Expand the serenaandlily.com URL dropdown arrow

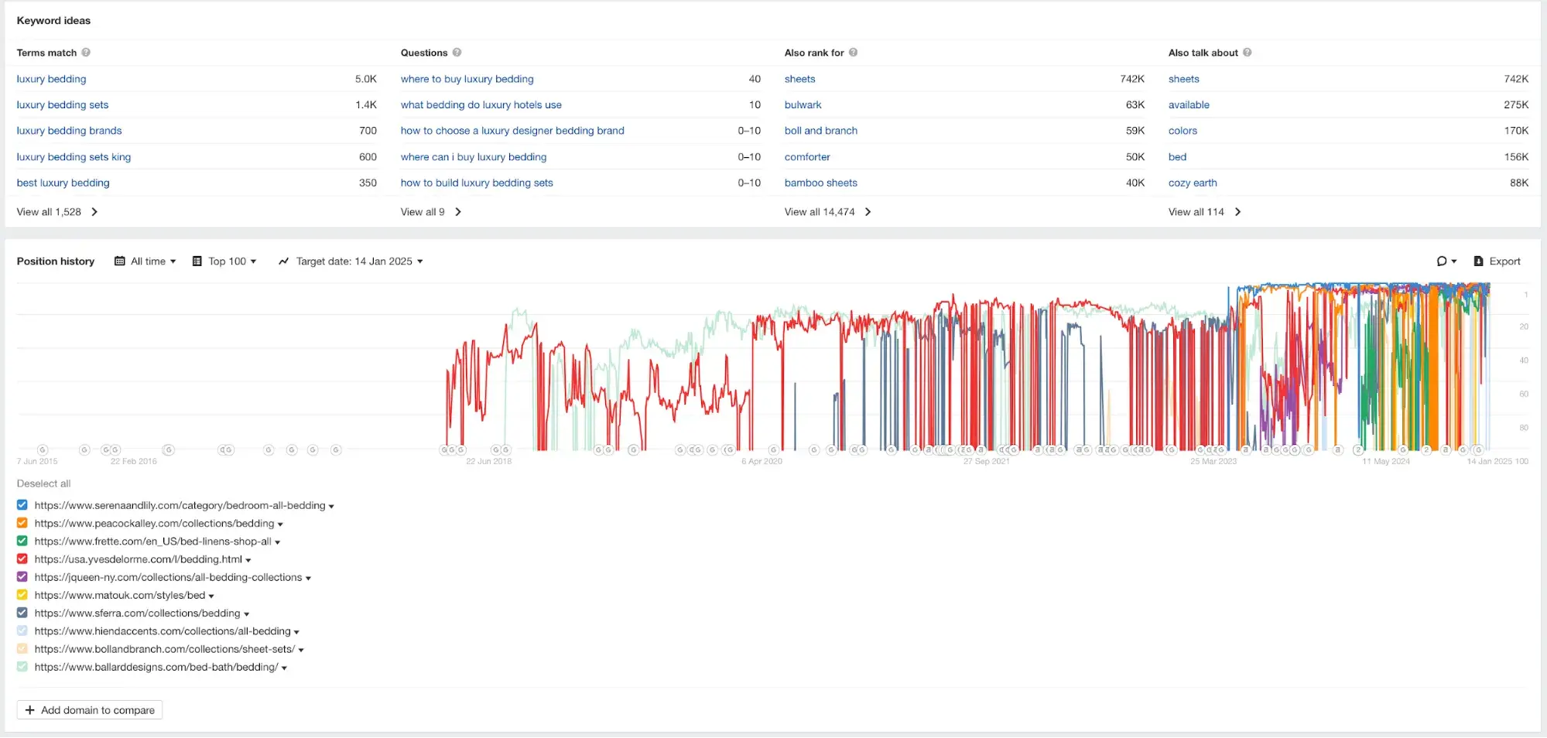click(x=331, y=507)
